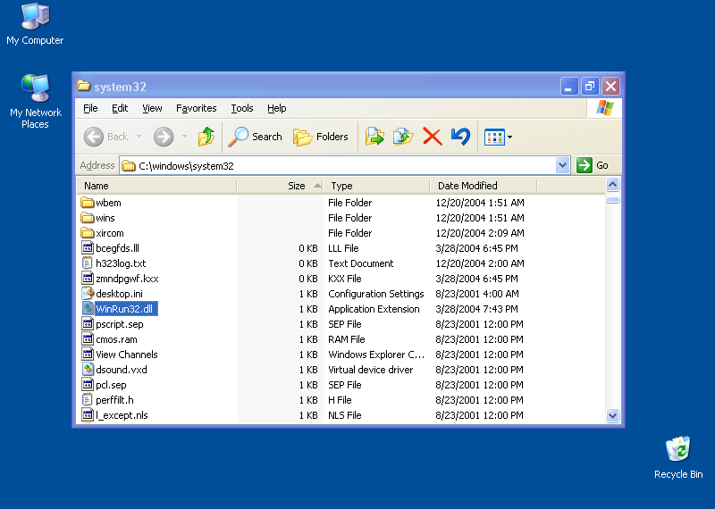Select the zmndpgwf.kxx file icon
This screenshot has width=715, height=509.
[87, 278]
